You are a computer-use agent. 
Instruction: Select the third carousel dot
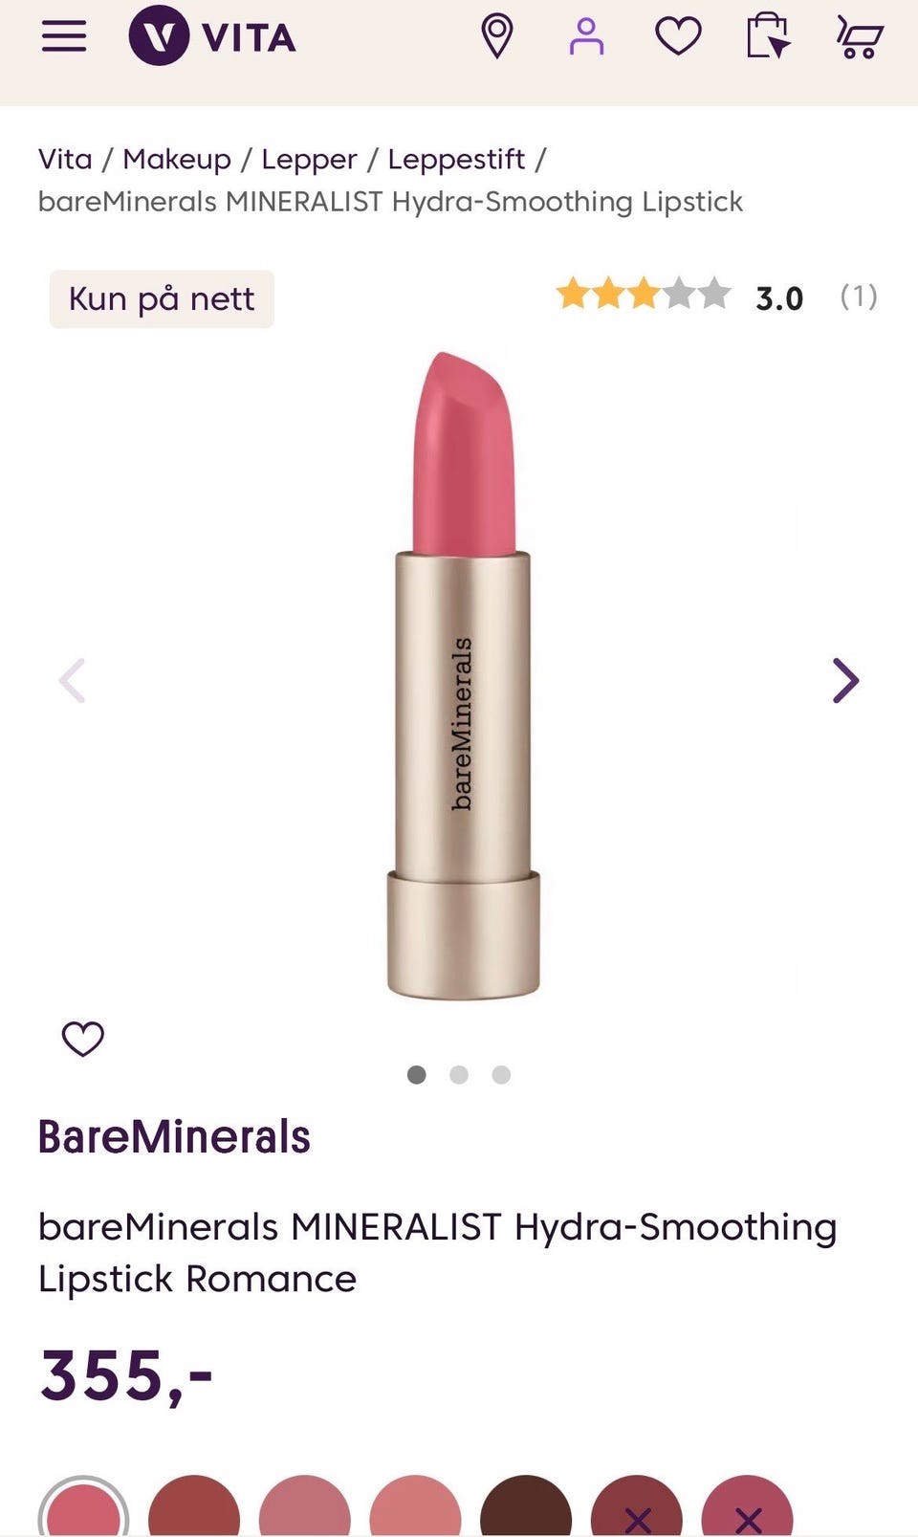pos(501,1074)
